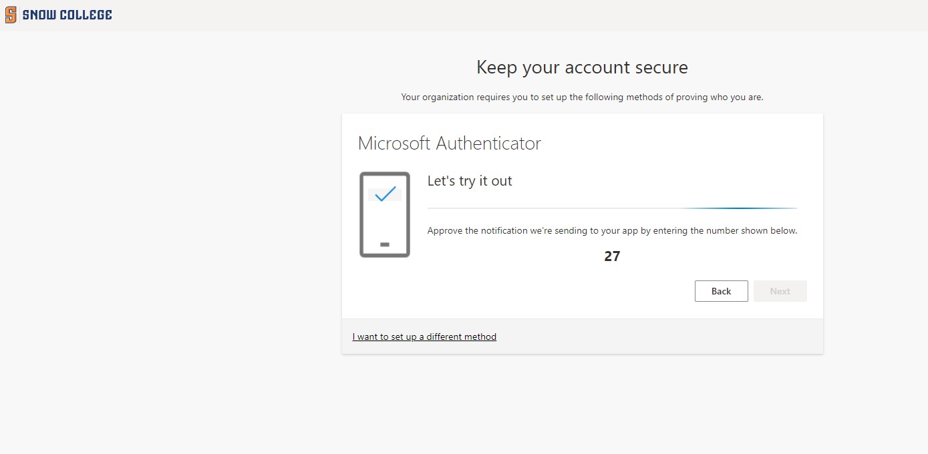
Task: Click the phone illustration icon
Action: coord(384,214)
